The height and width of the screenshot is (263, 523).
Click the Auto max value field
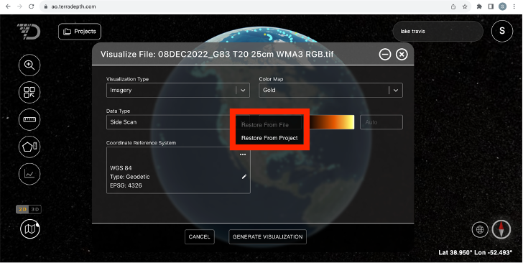[x=381, y=122]
